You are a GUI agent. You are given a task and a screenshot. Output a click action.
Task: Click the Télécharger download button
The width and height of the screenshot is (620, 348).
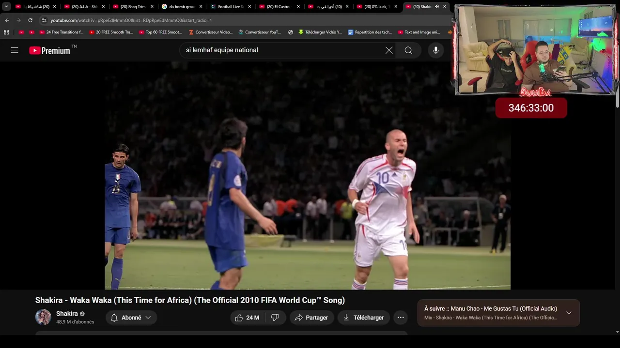click(364, 318)
